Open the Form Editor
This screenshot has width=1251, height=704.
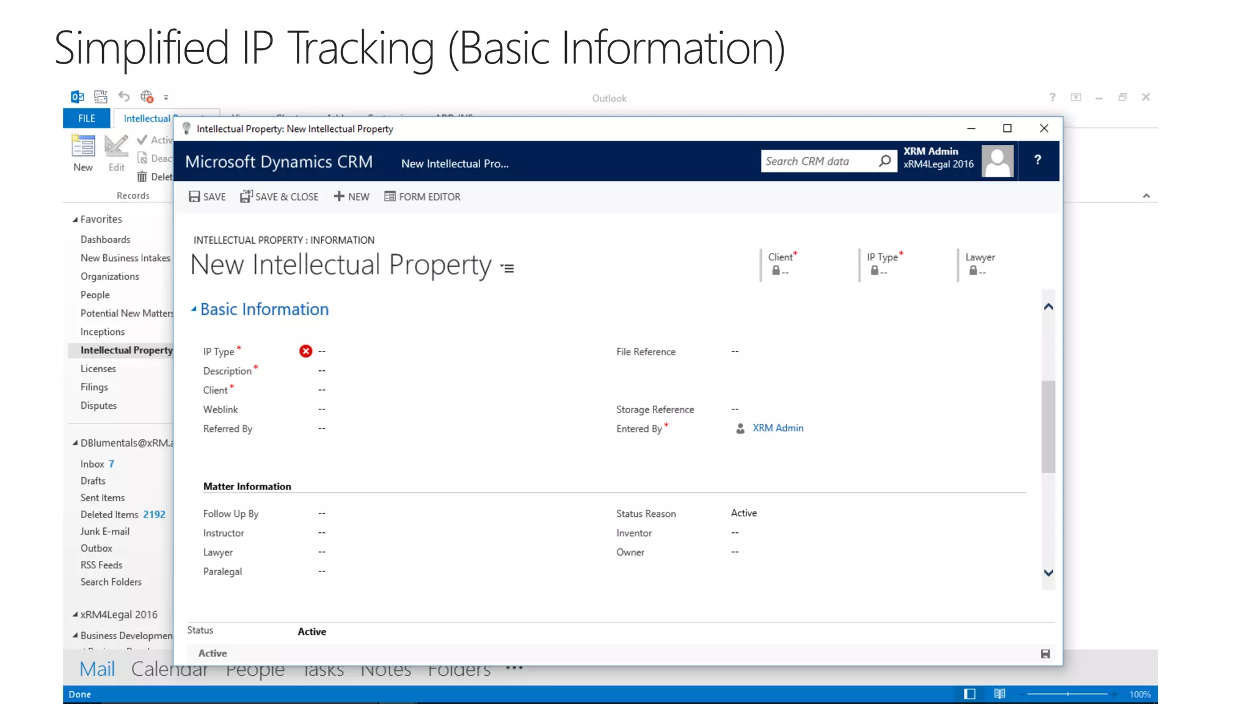coord(422,196)
